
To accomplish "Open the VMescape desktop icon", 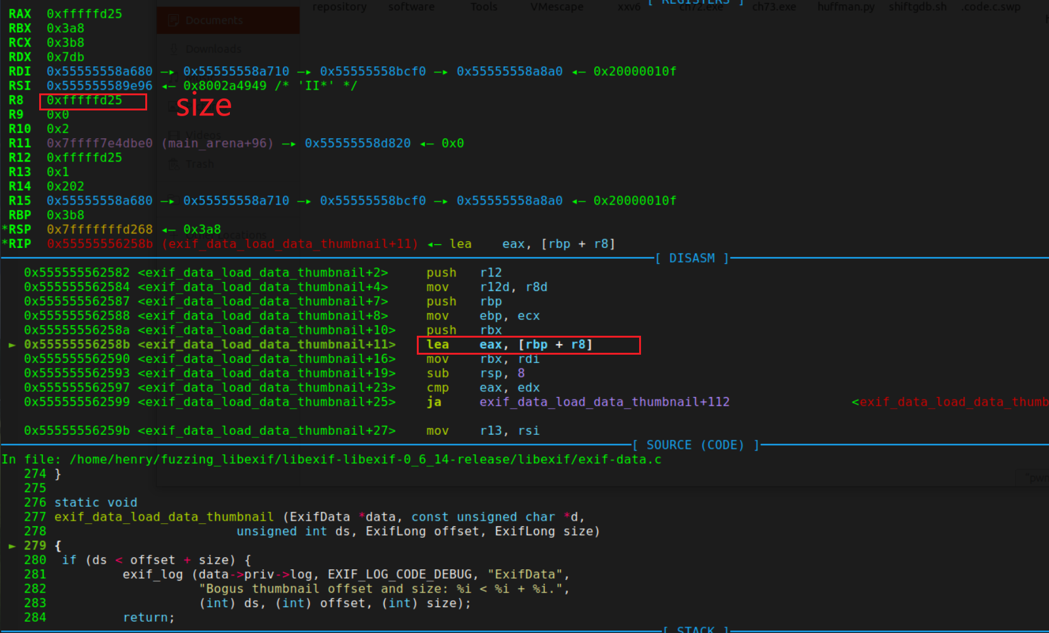I will [x=556, y=7].
